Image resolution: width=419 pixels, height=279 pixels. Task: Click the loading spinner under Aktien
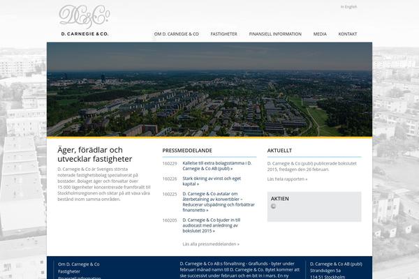click(x=273, y=206)
